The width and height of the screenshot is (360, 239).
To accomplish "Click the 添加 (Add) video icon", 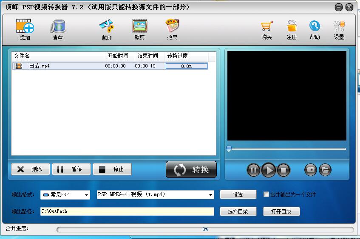I will [x=25, y=28].
